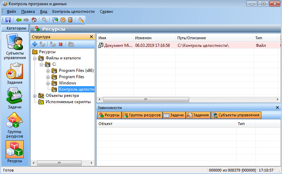Image resolution: width=282 pixels, height=174 pixels.
Task: Open the Вид menu
Action: 44,12
